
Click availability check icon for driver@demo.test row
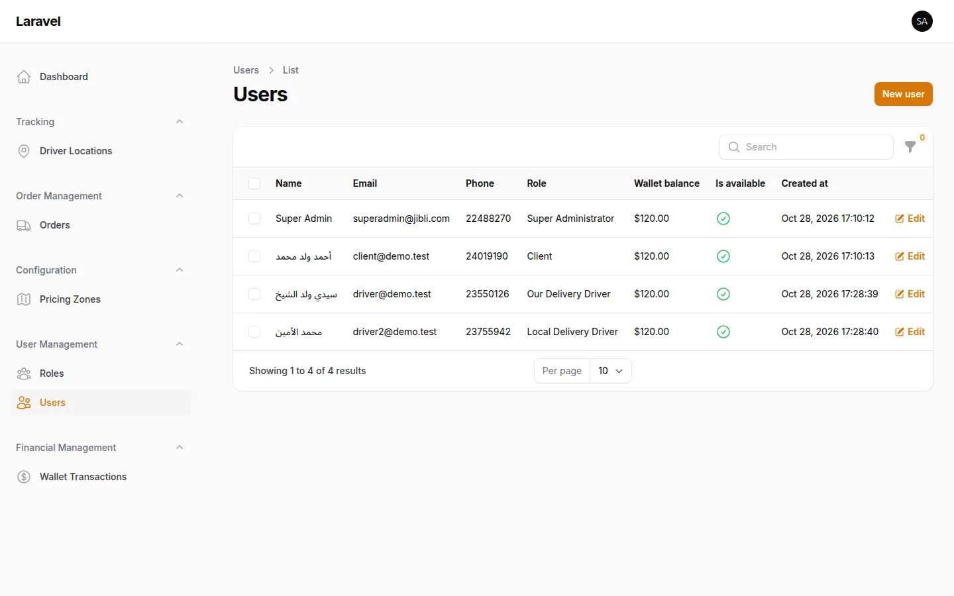[x=723, y=294]
